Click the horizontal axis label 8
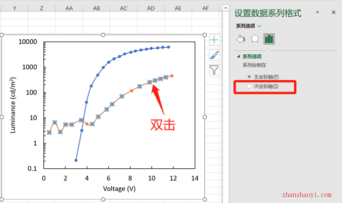Viewport: 342px width, 203px height. click(130, 178)
